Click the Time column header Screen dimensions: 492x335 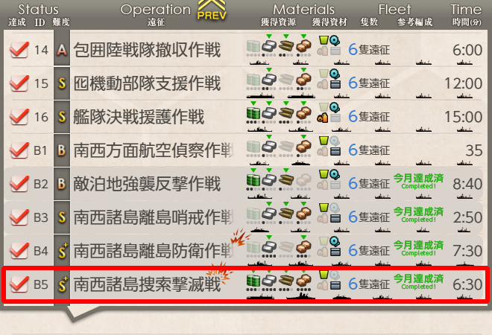pyautogui.click(x=466, y=10)
